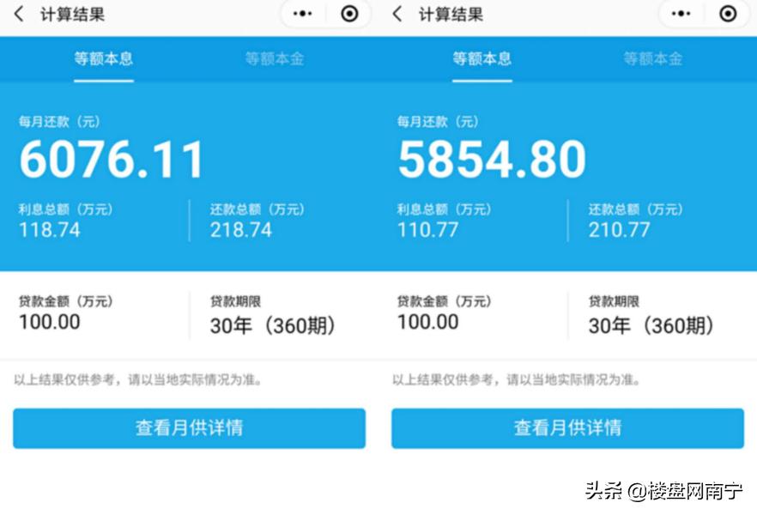This screenshot has height=515, width=757.
Task: Open the more options menu on the left screen
Action: point(301,14)
